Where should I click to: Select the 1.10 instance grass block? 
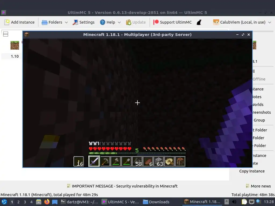[15, 45]
